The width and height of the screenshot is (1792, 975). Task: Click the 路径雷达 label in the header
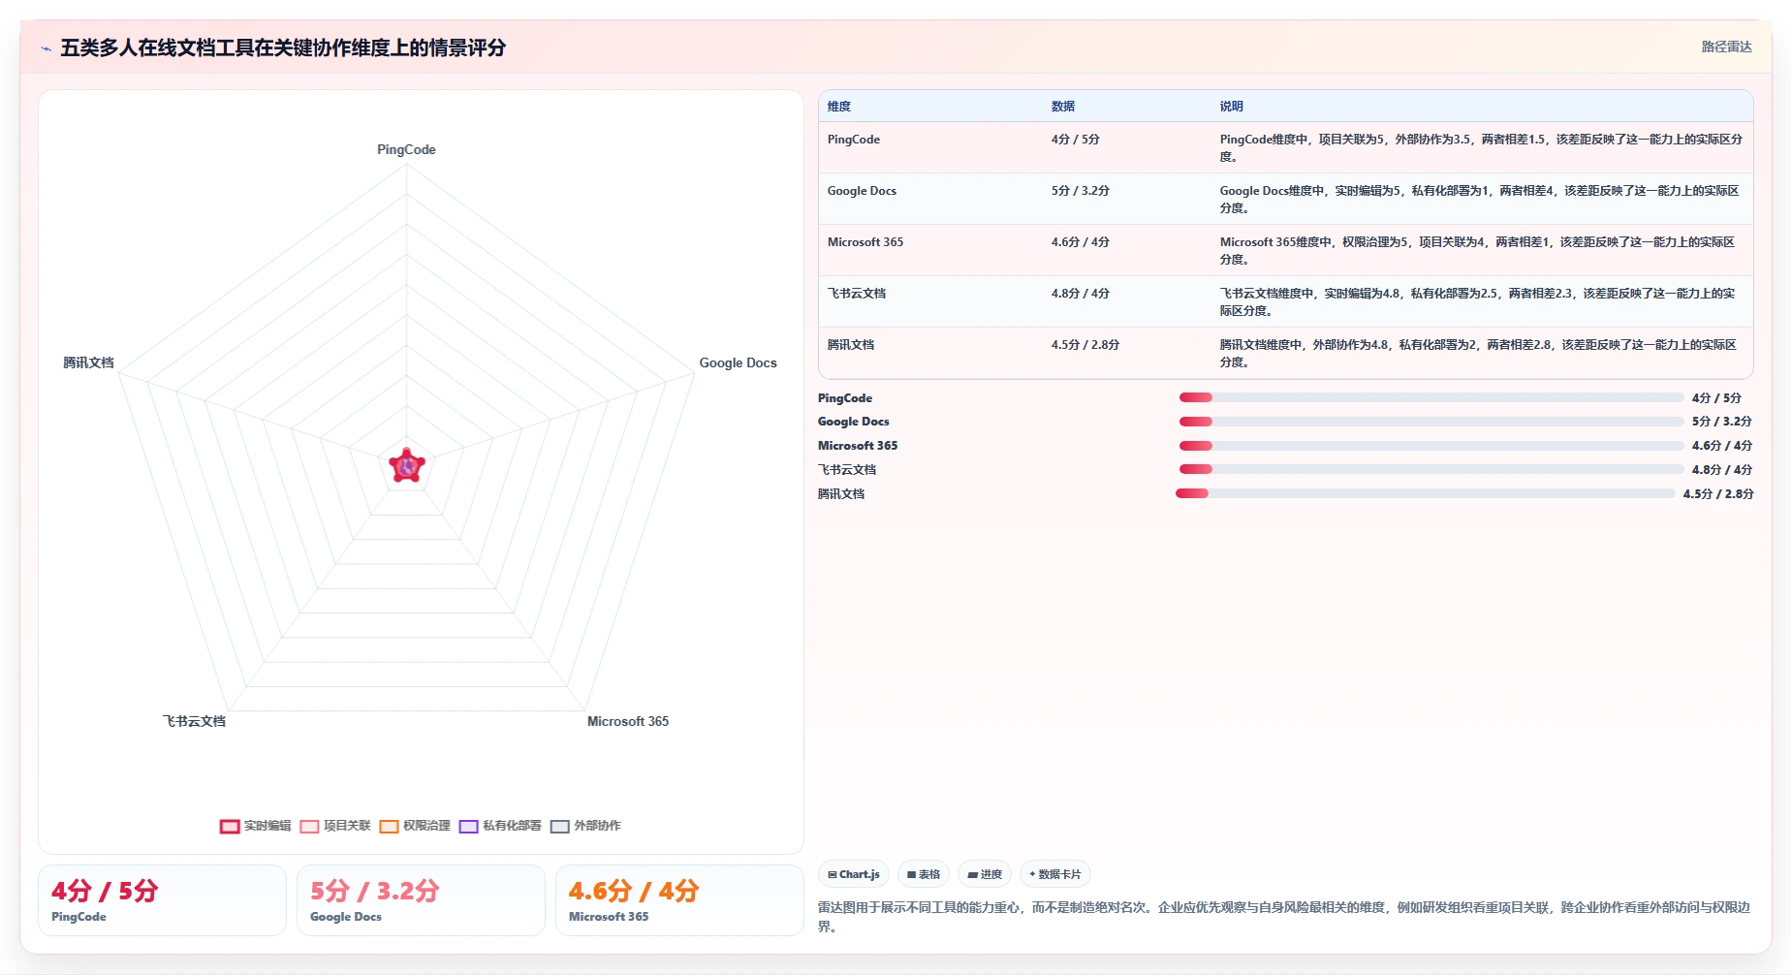click(1727, 47)
